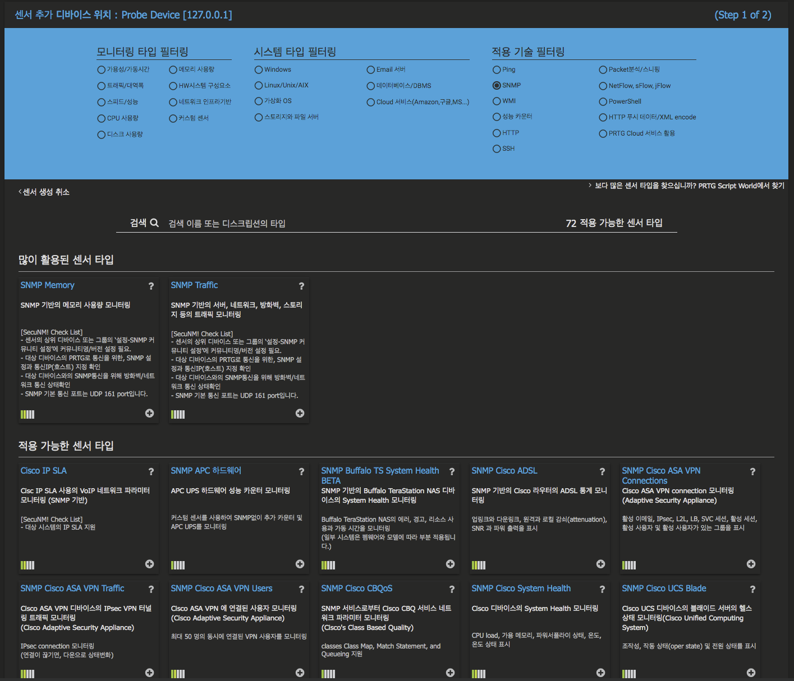Open the SNMP Memory sensor title

coord(48,285)
